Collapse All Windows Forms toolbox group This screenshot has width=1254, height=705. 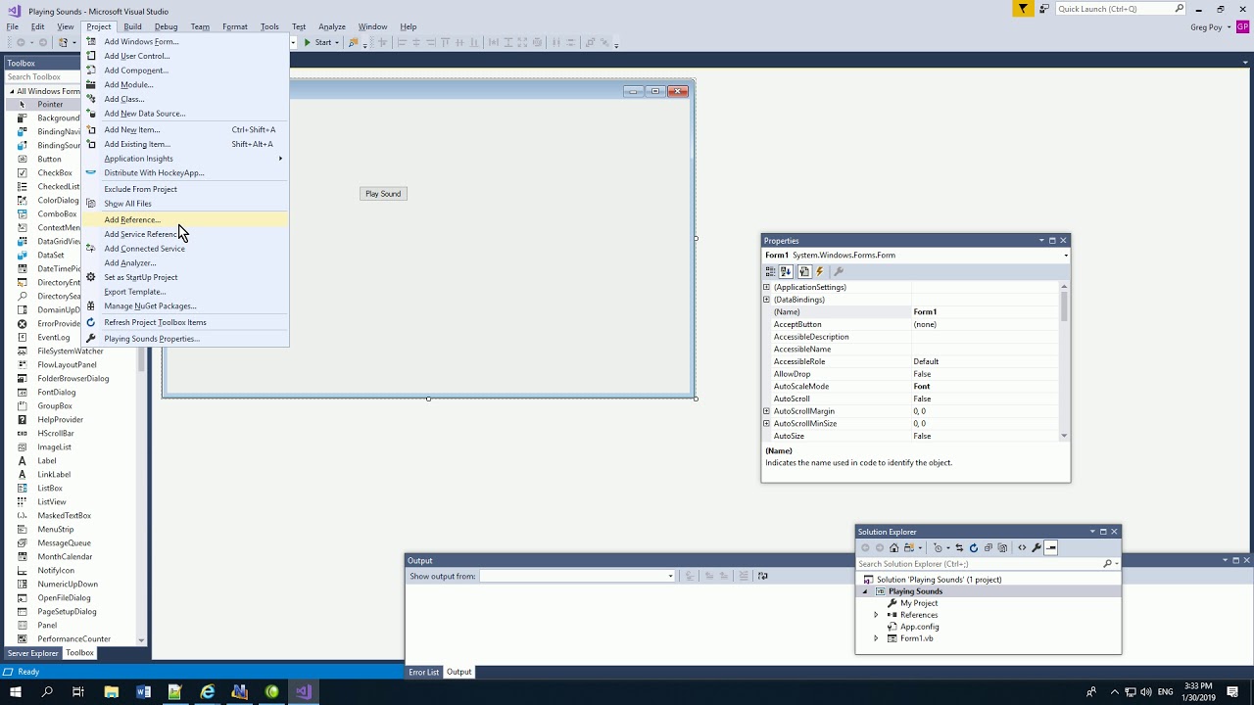pyautogui.click(x=10, y=91)
